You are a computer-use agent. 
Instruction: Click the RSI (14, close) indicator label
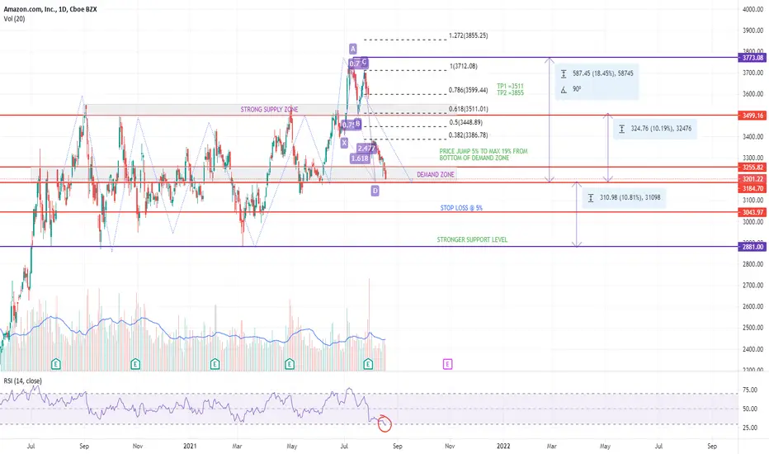click(x=22, y=381)
